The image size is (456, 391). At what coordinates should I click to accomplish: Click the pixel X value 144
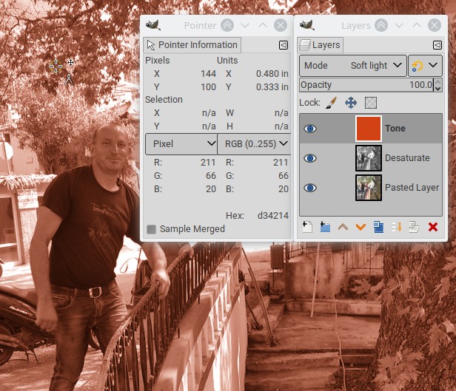(x=208, y=74)
